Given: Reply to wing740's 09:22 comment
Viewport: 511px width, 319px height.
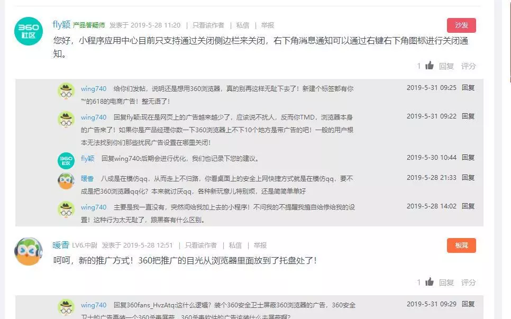Looking at the screenshot, I should (468, 116).
